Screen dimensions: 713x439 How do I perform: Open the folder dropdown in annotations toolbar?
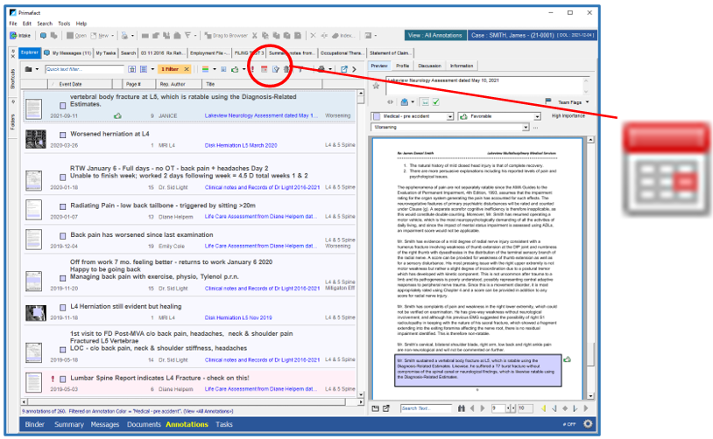click(38, 69)
